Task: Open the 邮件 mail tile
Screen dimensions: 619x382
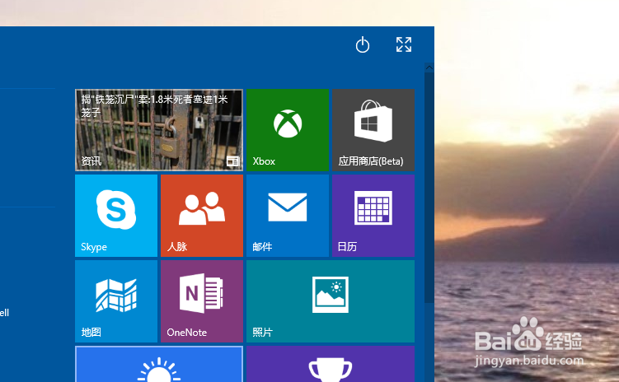Action: coord(288,216)
